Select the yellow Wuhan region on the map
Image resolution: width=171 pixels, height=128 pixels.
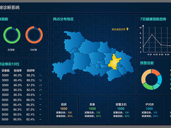click(x=115, y=62)
